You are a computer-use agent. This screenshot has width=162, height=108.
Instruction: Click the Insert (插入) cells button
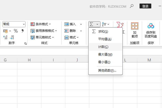coord(70,24)
